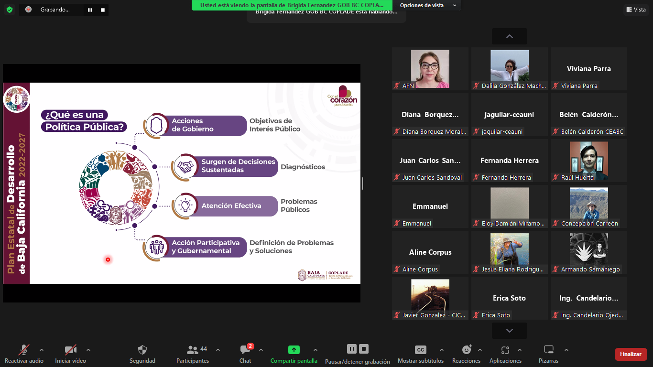The height and width of the screenshot is (367, 653).
Task: Toggle Mostrar subtítulos captions
Action: coord(420,350)
